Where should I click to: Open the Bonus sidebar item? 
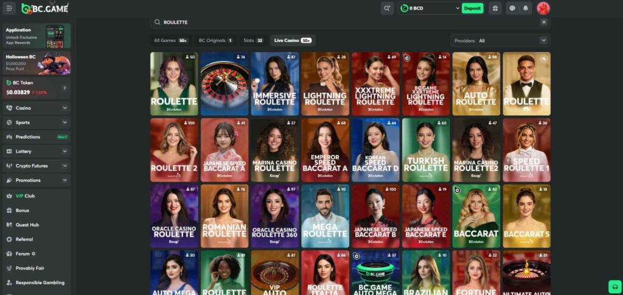click(37, 210)
